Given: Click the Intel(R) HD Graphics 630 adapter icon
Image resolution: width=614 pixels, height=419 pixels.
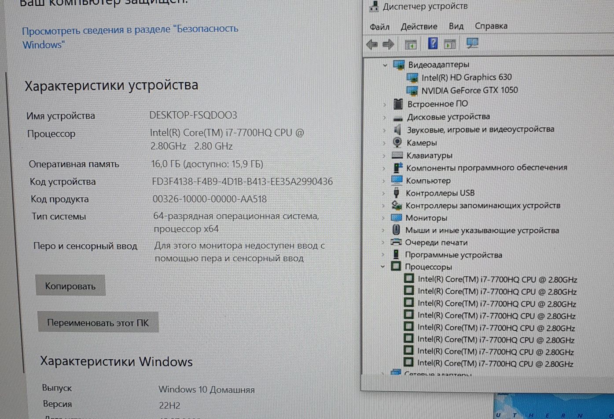Looking at the screenshot, I should (x=412, y=78).
